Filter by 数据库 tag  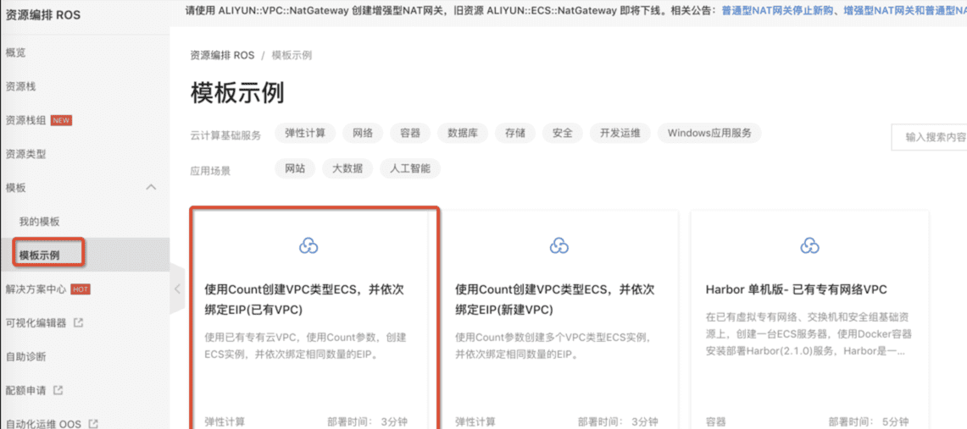[463, 133]
